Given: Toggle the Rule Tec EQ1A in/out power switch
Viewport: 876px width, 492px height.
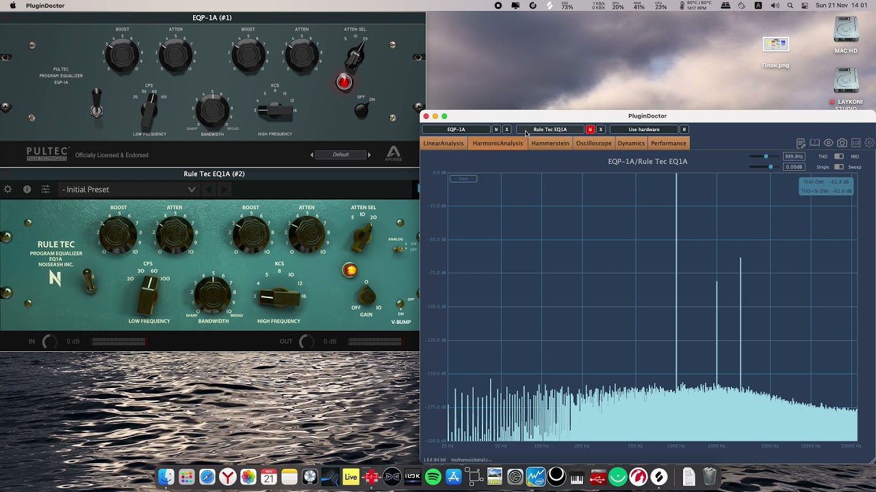Looking at the screenshot, I should click(88, 281).
